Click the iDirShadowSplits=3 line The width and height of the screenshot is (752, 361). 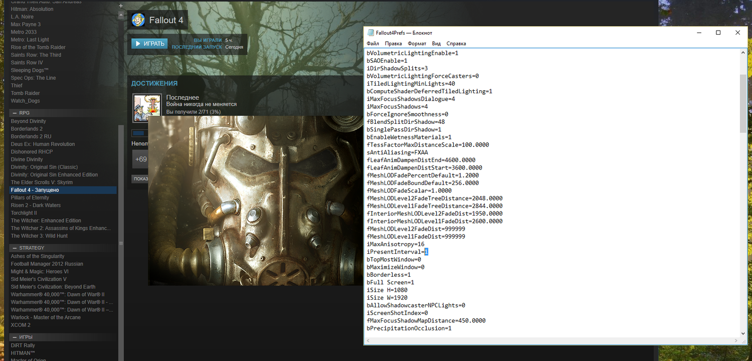click(x=398, y=68)
